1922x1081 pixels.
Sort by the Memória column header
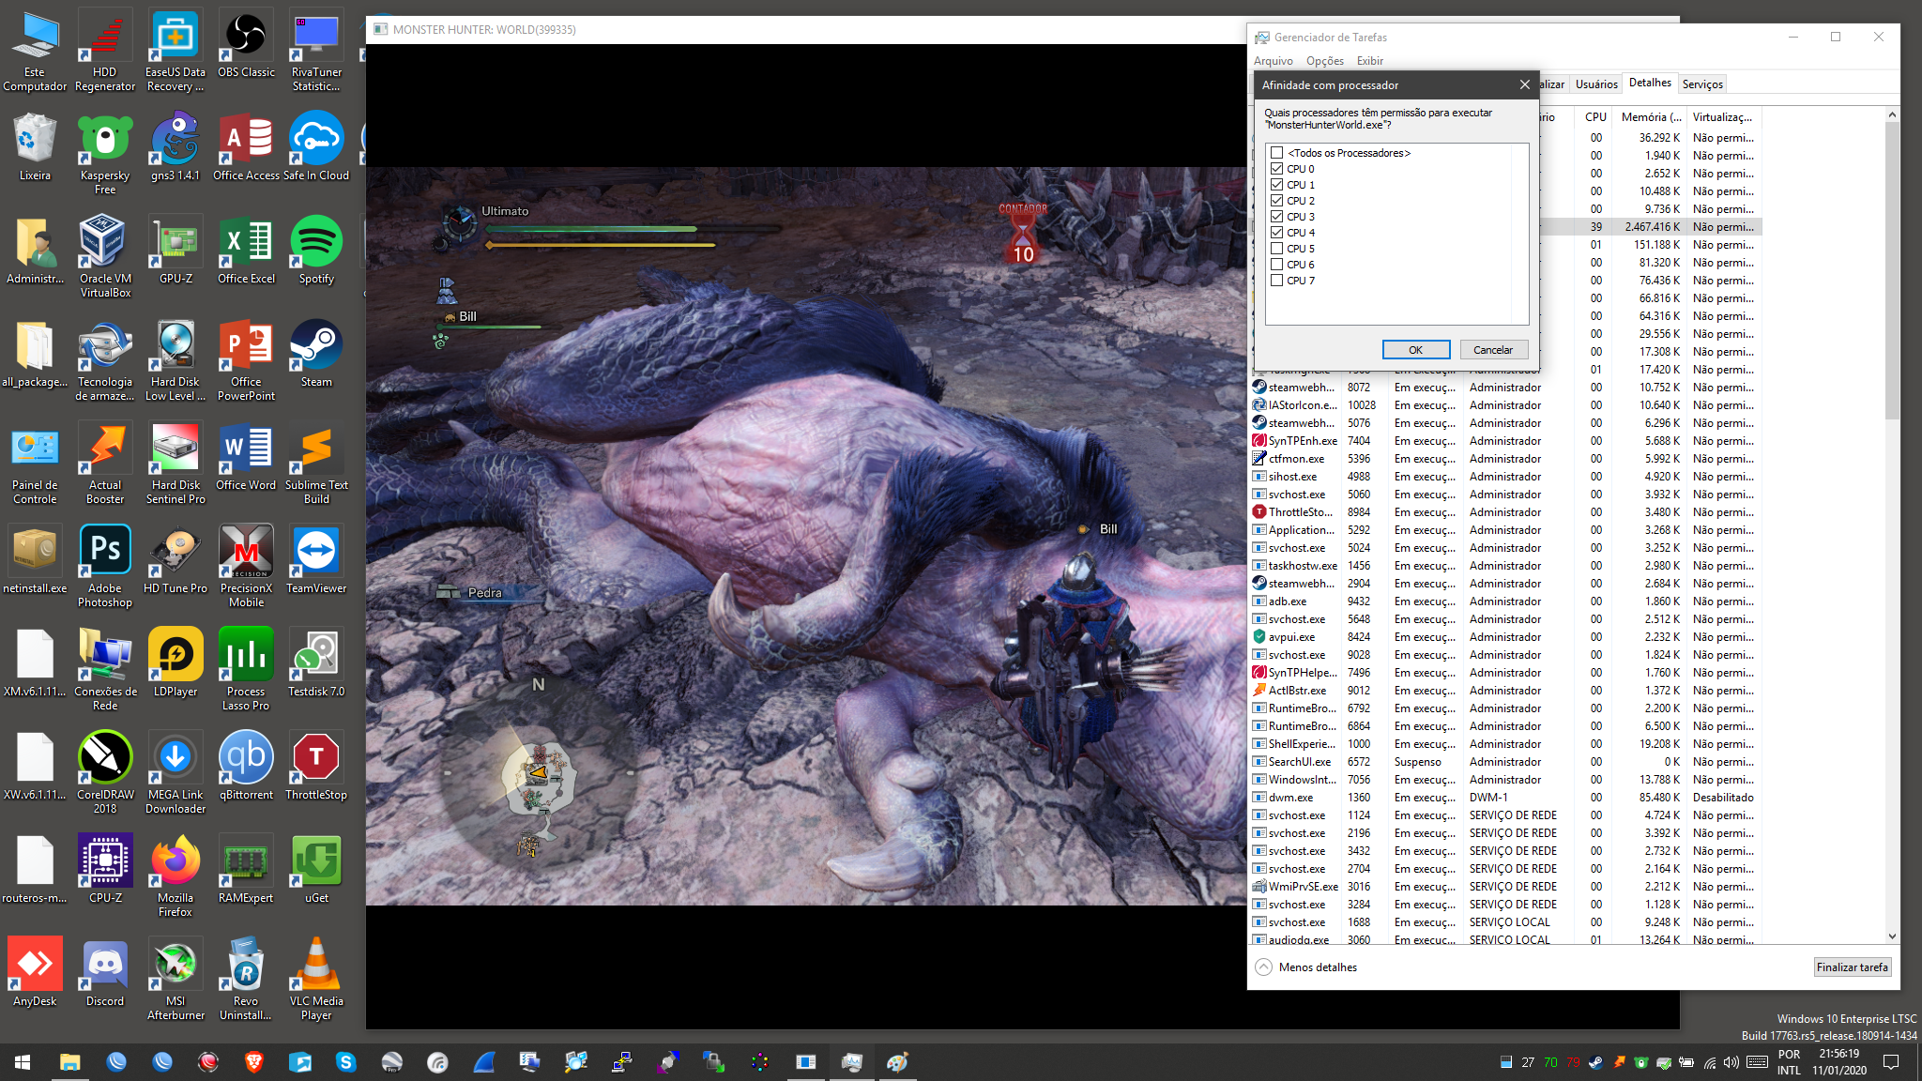tap(1651, 117)
